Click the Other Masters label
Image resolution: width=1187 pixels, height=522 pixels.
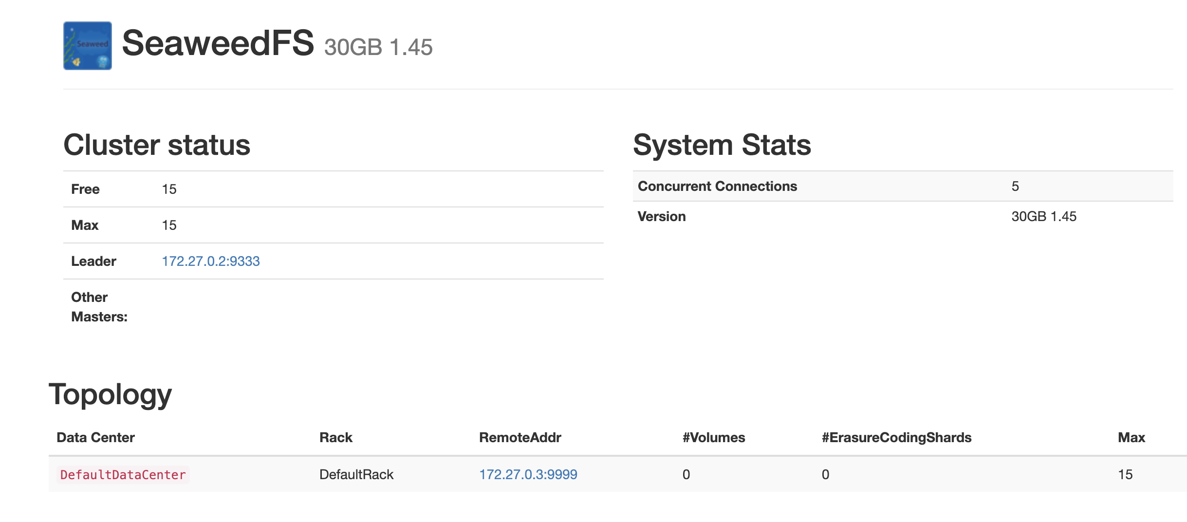point(99,307)
